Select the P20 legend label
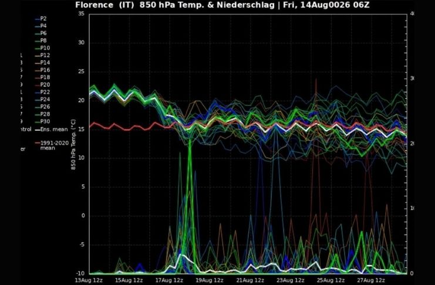The width and height of the screenshot is (435, 285). (45, 84)
